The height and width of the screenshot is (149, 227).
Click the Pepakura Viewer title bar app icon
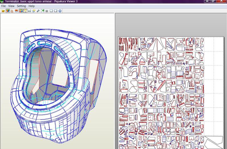click(2, 1)
